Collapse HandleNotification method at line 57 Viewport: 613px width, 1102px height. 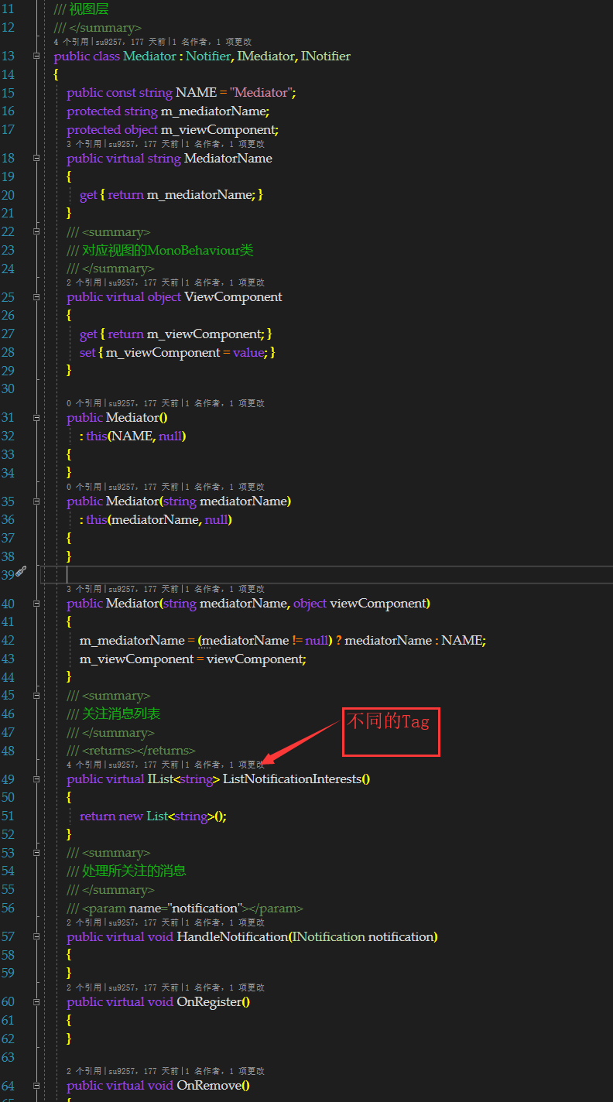[36, 936]
